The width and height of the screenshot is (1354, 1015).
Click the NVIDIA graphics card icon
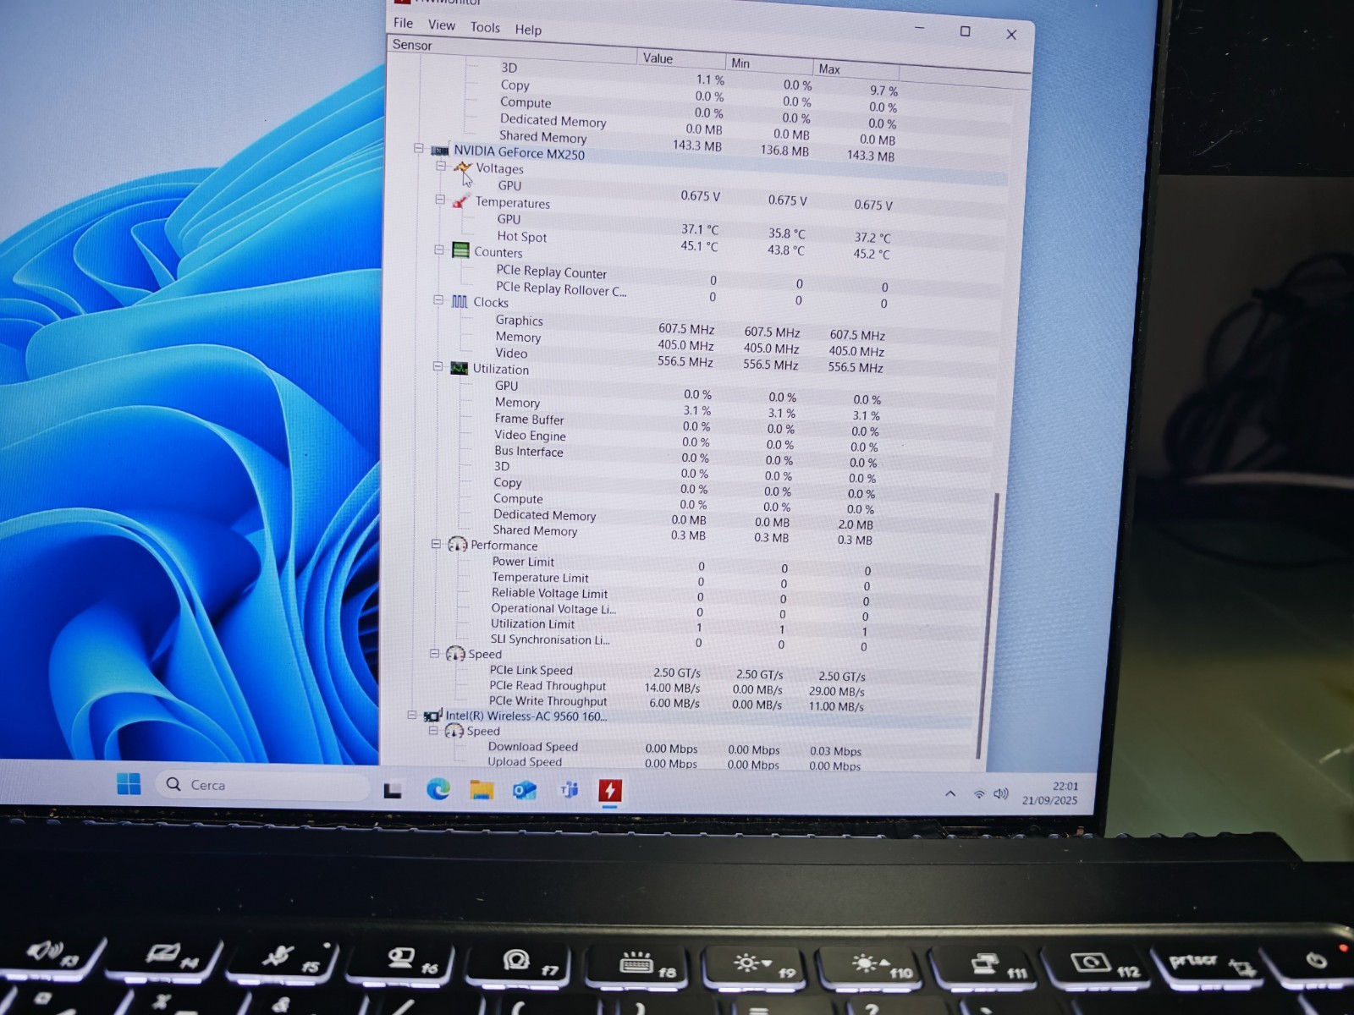[440, 151]
